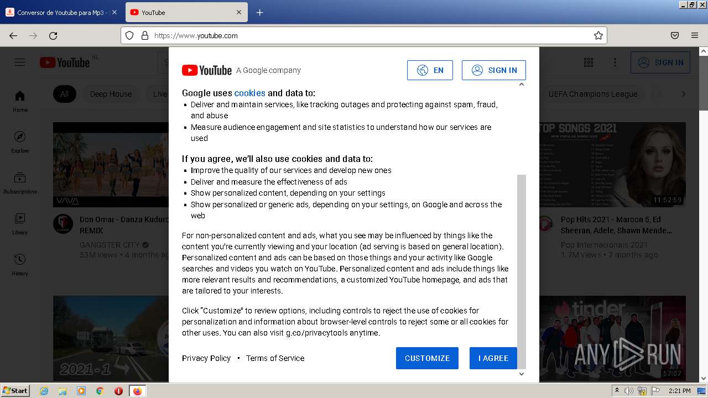Bookmark this page with the star
The width and height of the screenshot is (708, 398).
click(598, 35)
